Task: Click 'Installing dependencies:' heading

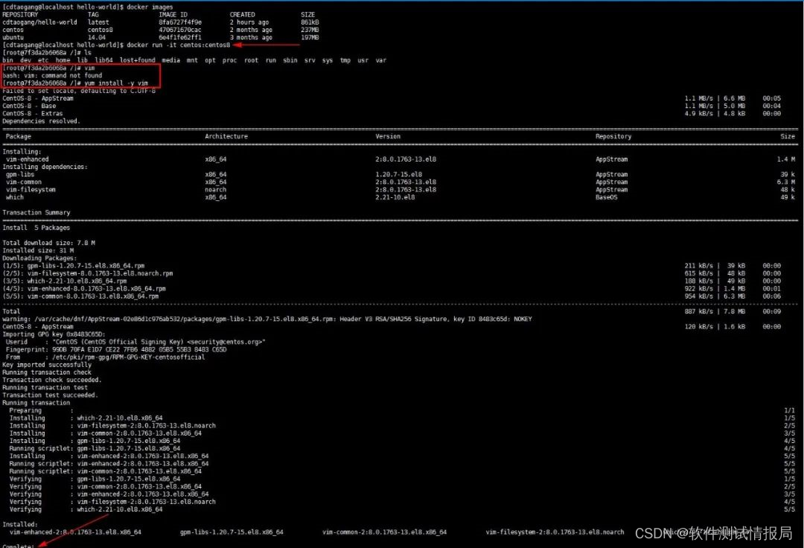Action: tap(45, 167)
